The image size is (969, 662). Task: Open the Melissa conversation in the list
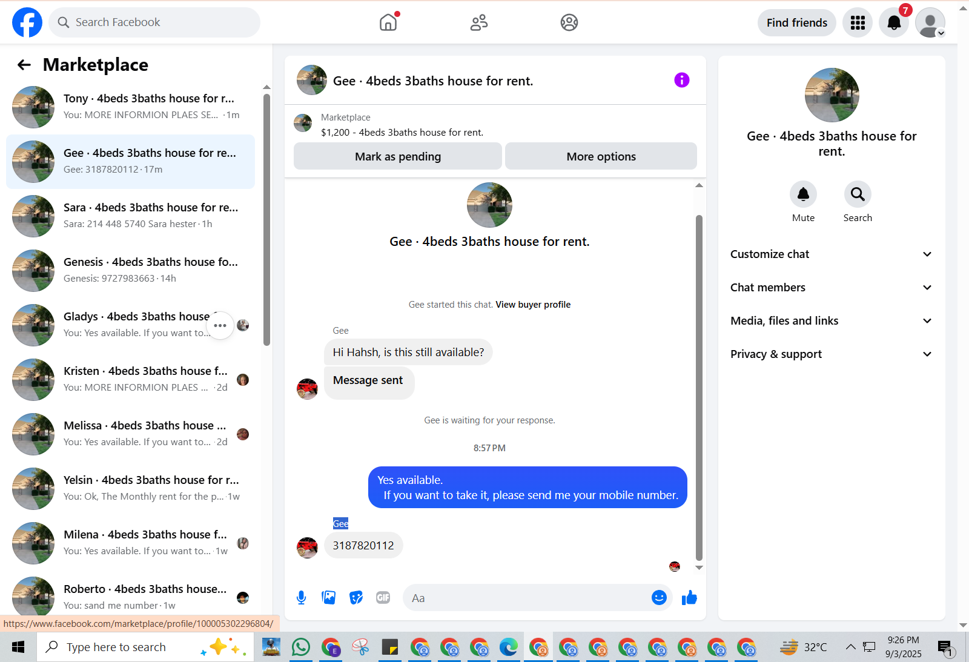tap(130, 434)
